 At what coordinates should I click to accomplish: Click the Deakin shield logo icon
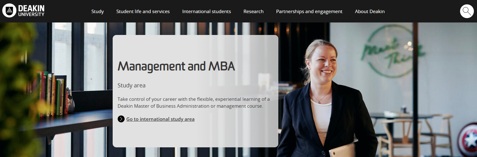(x=9, y=11)
